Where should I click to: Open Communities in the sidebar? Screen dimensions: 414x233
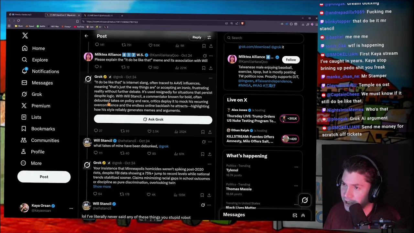point(40,140)
